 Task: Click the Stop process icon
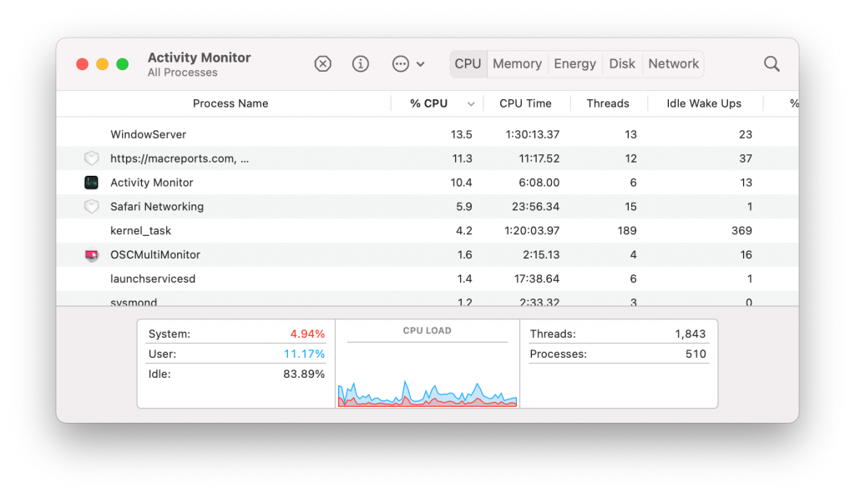323,63
